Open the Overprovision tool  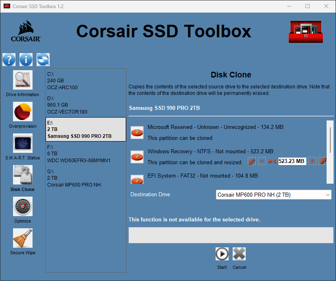[23, 112]
